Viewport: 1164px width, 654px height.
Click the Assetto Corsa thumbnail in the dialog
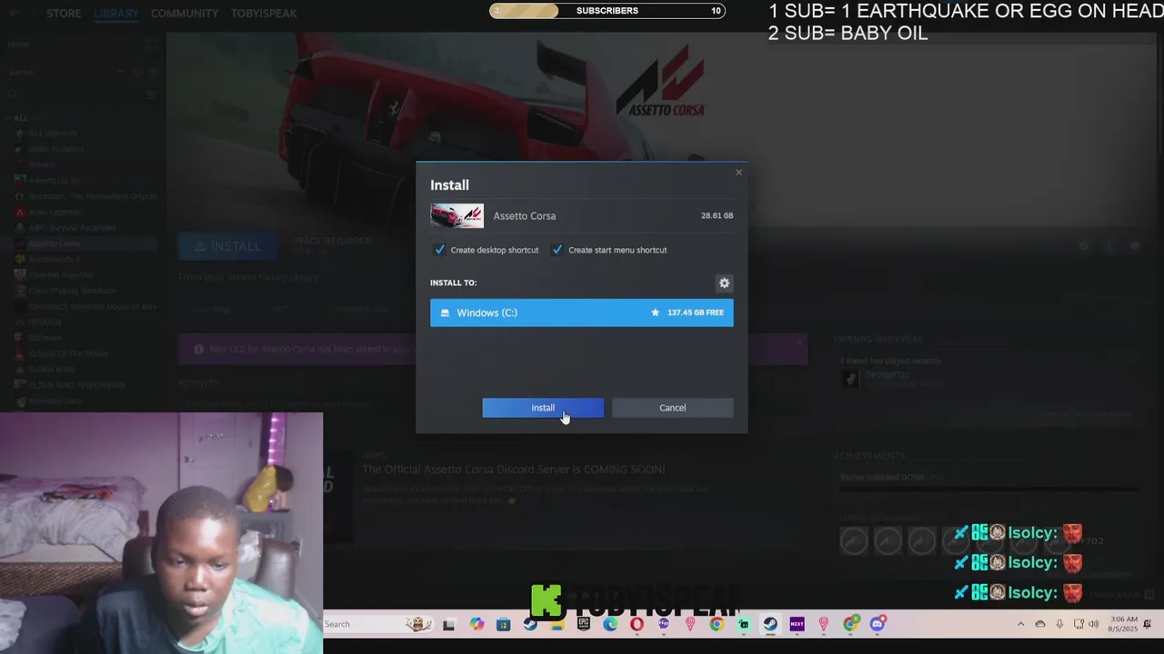click(457, 216)
